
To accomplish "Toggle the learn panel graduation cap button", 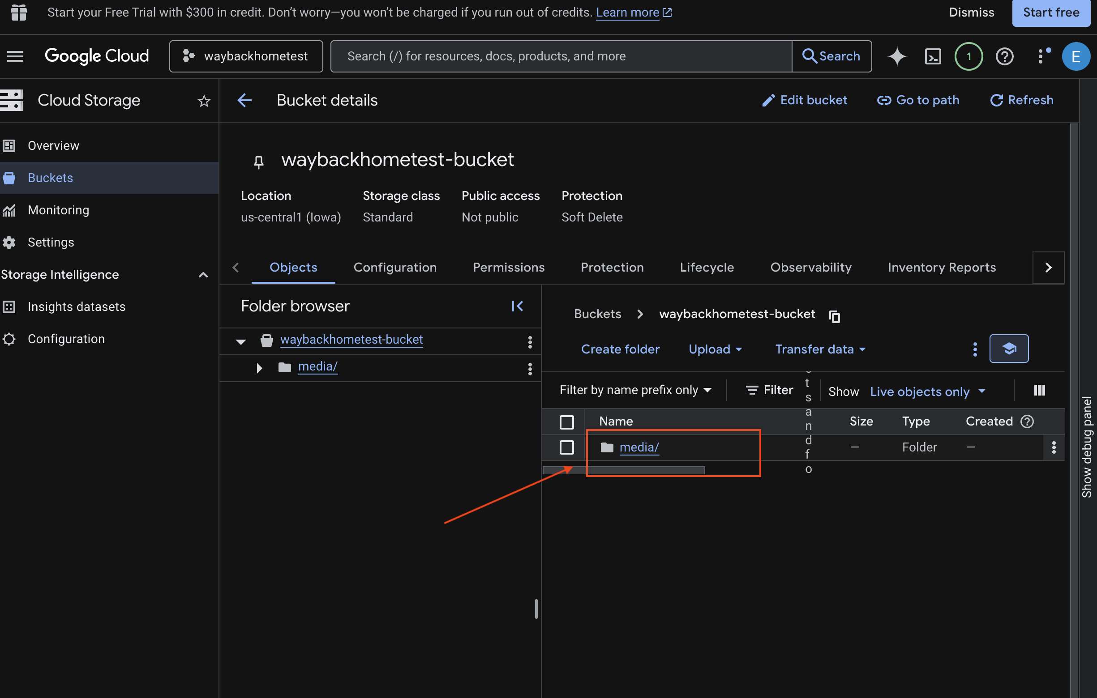I will 1009,349.
